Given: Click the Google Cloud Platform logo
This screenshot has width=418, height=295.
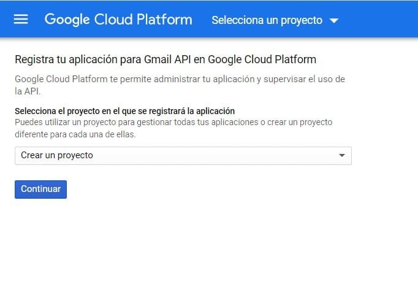Looking at the screenshot, I should point(118,20).
